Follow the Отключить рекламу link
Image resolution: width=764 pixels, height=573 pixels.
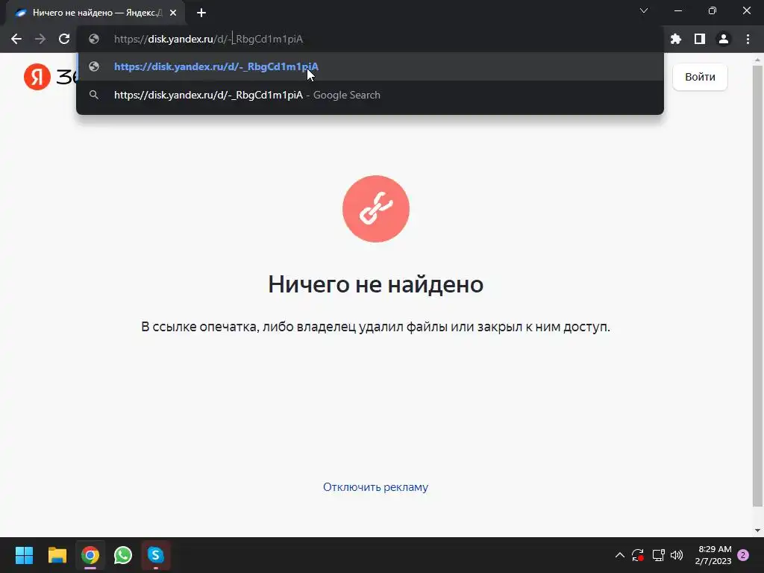tap(376, 487)
